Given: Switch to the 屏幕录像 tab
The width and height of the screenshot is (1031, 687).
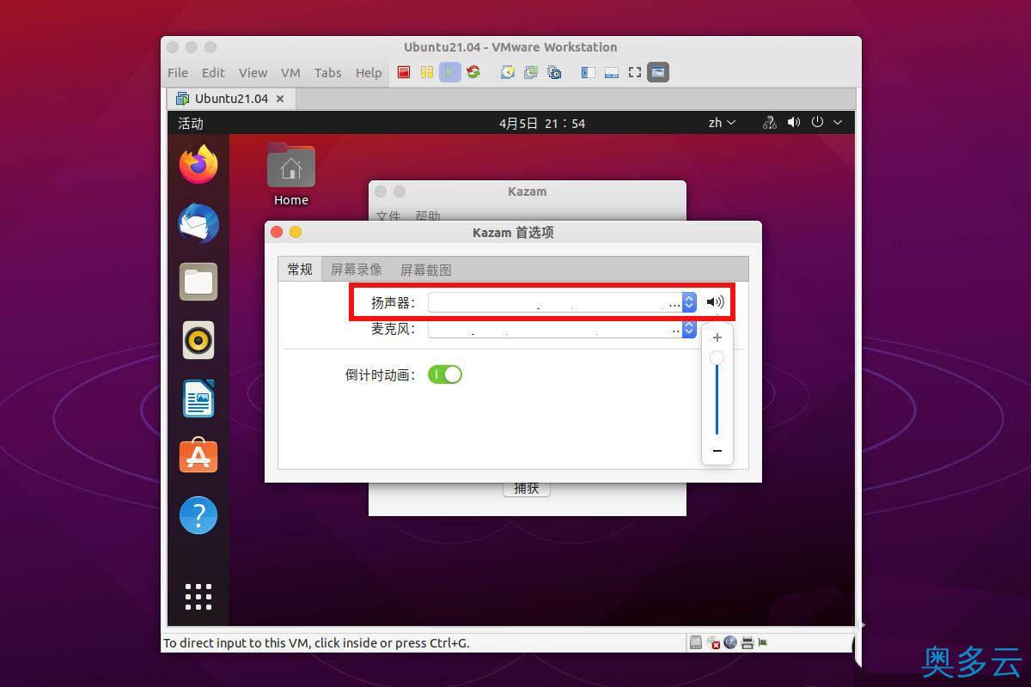Looking at the screenshot, I should [x=356, y=269].
